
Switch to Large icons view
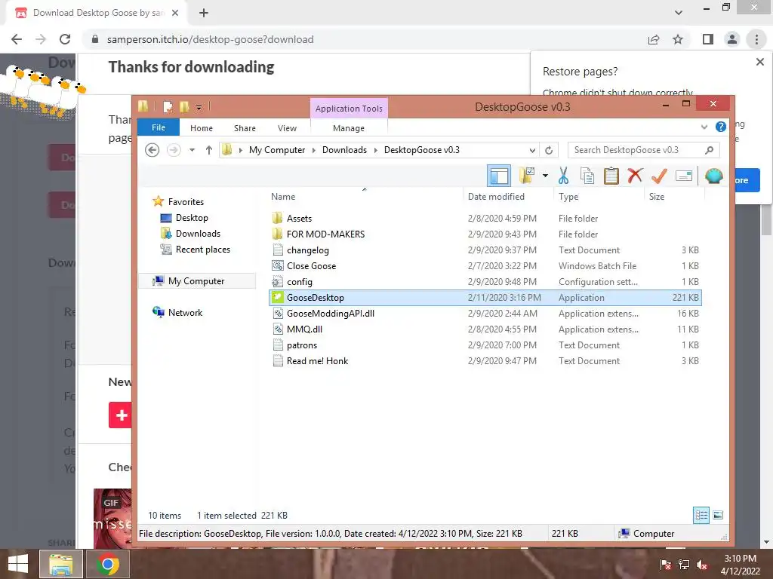pos(718,515)
